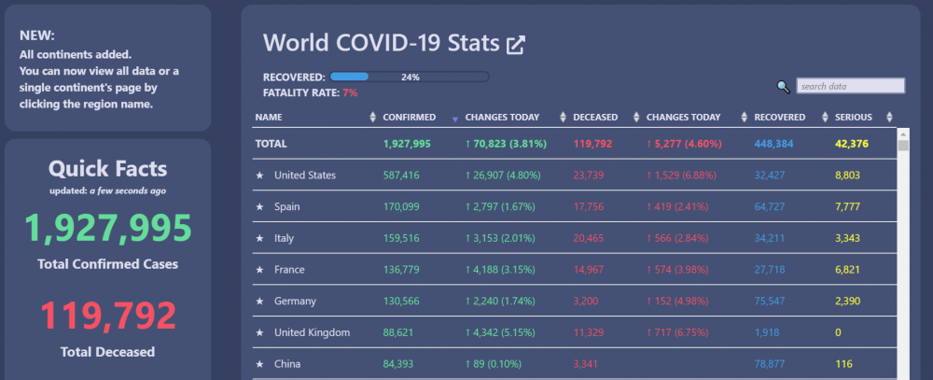The height and width of the screenshot is (380, 933).
Task: Click Germany change value ↑ 2,240 (1.74%)
Action: (500, 302)
